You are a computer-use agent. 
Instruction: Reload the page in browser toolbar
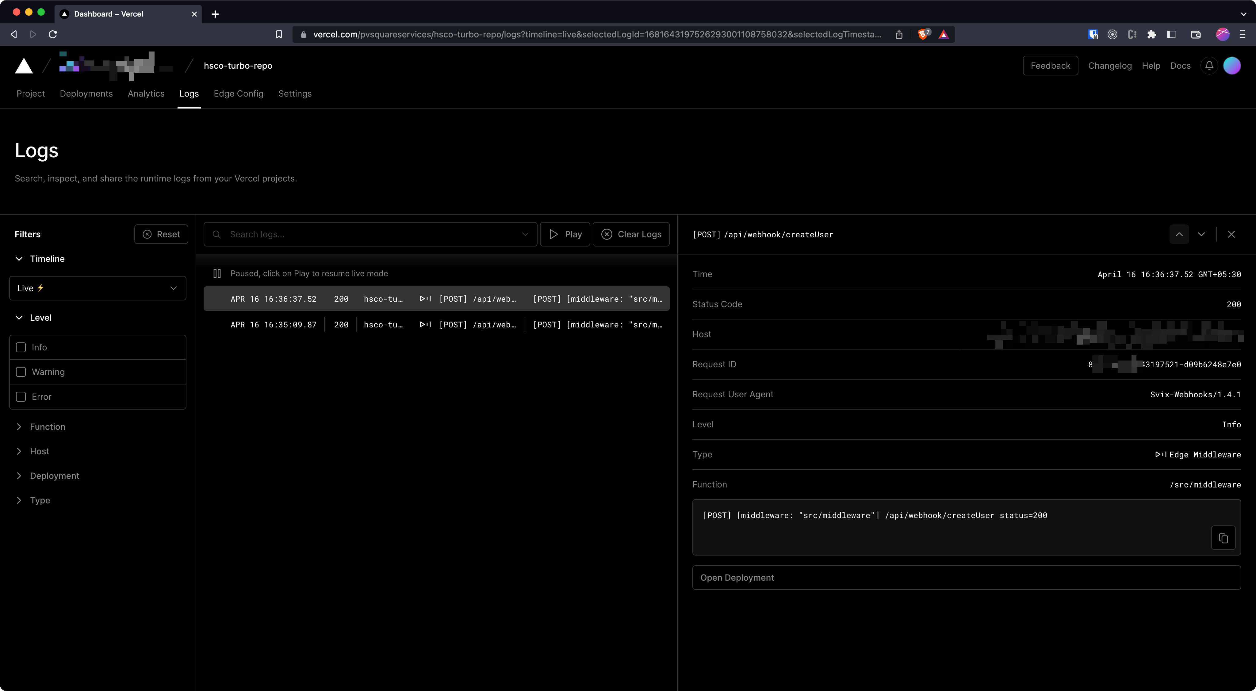[x=53, y=34]
